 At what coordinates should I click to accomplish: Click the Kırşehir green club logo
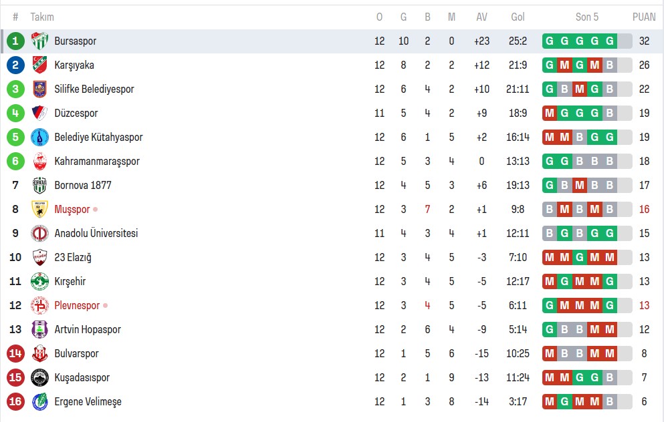[x=39, y=282]
